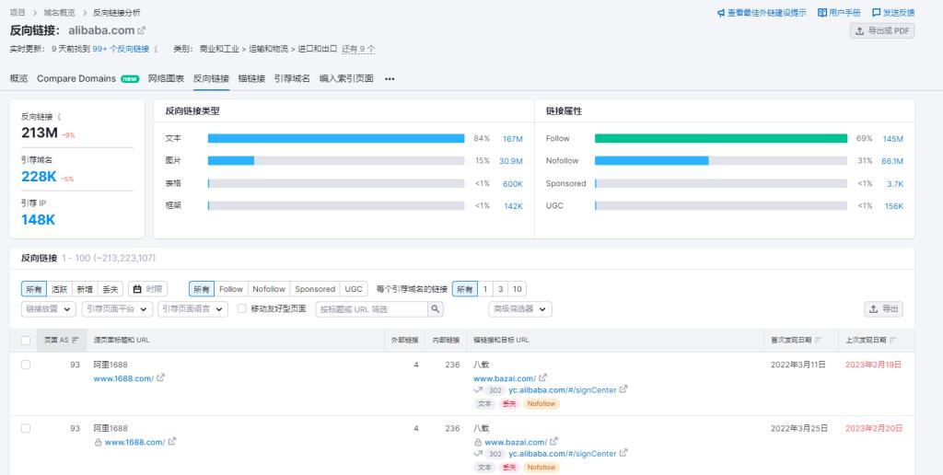Select the 活跃 status filter
Screen dimensions: 943x475
click(60, 289)
